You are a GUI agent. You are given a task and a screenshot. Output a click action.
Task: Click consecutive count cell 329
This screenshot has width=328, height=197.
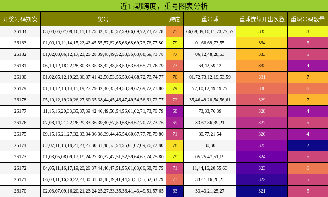(x=262, y=100)
